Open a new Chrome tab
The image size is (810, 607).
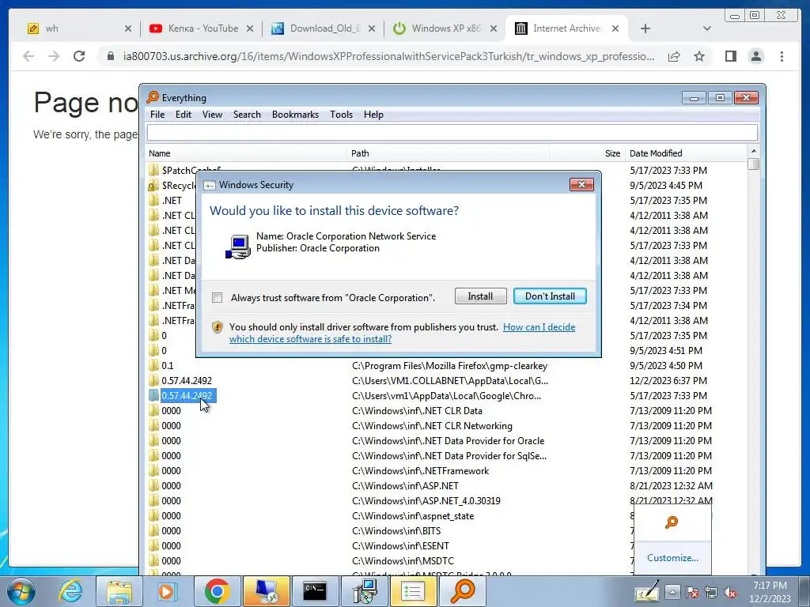(x=645, y=28)
